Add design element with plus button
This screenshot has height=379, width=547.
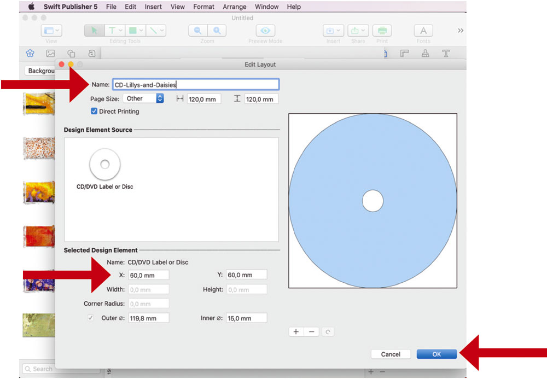tap(296, 331)
